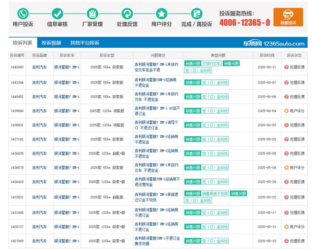Click date 2025-05-22
This screenshot has height=249, width=313.
coord(267,197)
